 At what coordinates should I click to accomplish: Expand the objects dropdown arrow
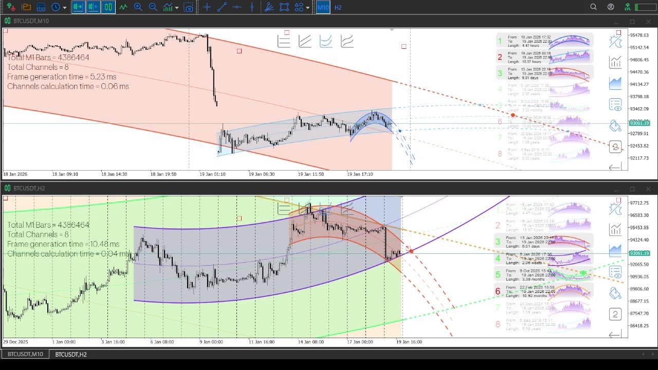point(307,8)
